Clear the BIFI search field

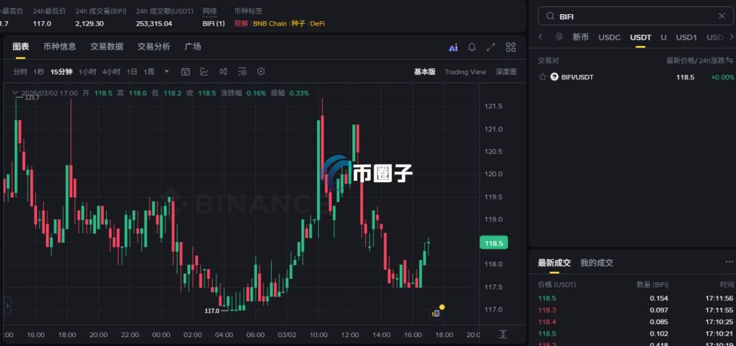click(722, 16)
